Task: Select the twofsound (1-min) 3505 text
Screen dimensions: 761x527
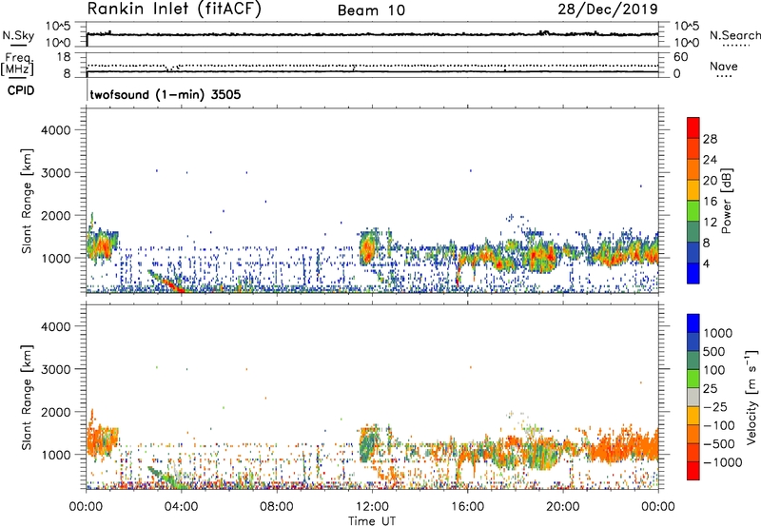Action: [166, 94]
